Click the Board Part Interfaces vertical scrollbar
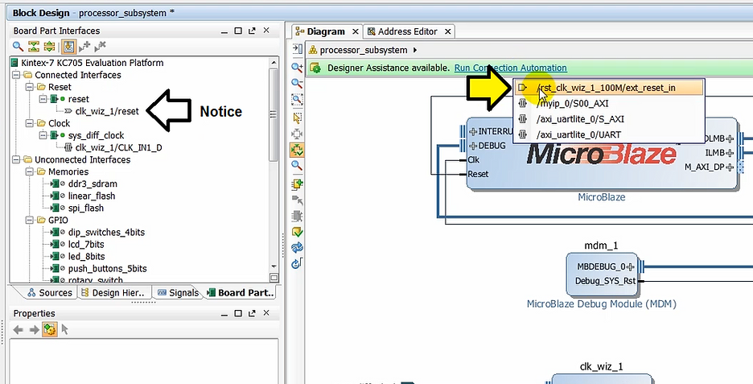 pyautogui.click(x=274, y=161)
